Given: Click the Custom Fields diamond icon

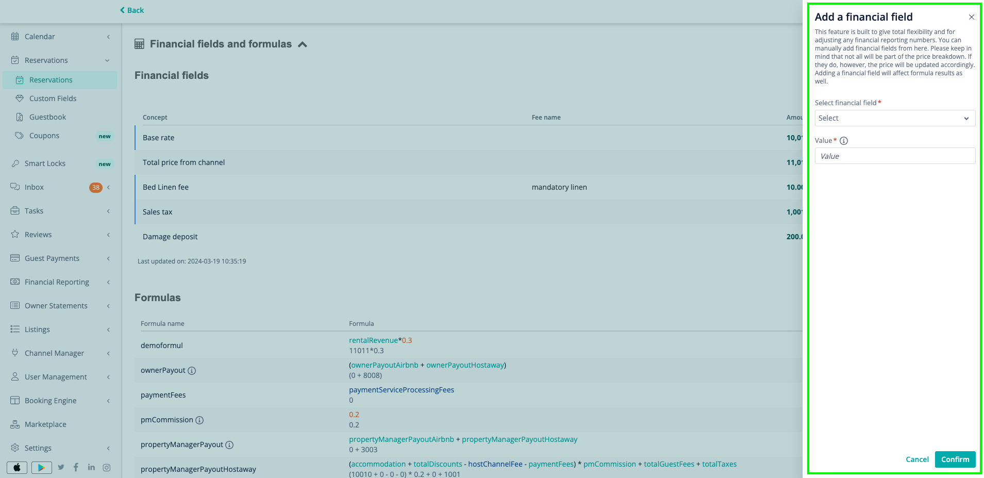Looking at the screenshot, I should pos(20,98).
